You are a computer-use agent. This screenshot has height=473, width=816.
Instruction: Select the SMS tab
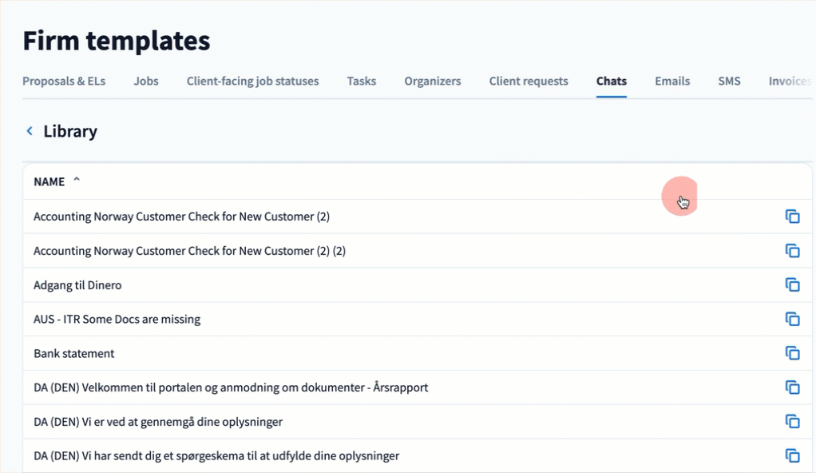click(x=729, y=81)
